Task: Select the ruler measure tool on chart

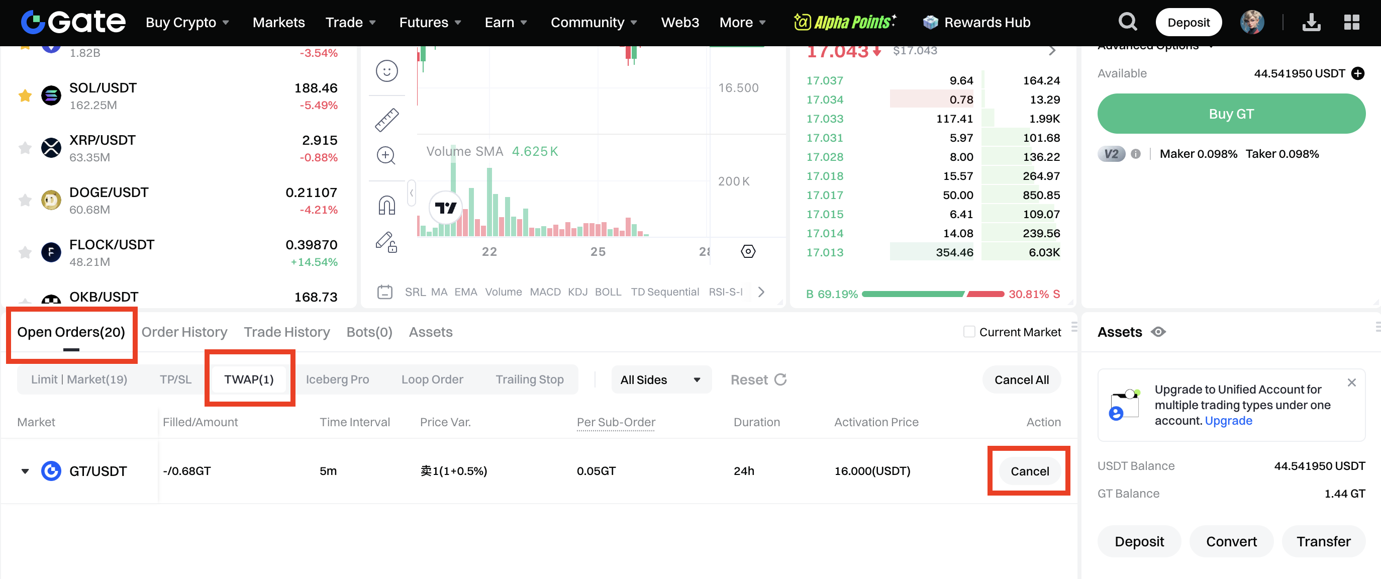Action: point(386,120)
